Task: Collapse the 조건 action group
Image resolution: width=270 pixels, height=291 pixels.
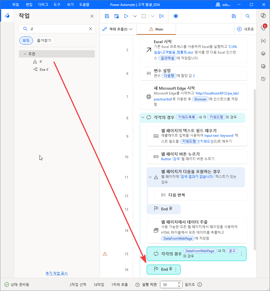Action: coord(25,54)
